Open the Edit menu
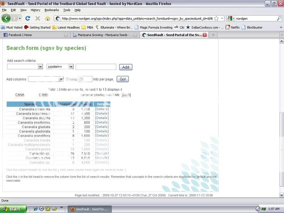The width and height of the screenshot is (284, 213). click(x=13, y=10)
